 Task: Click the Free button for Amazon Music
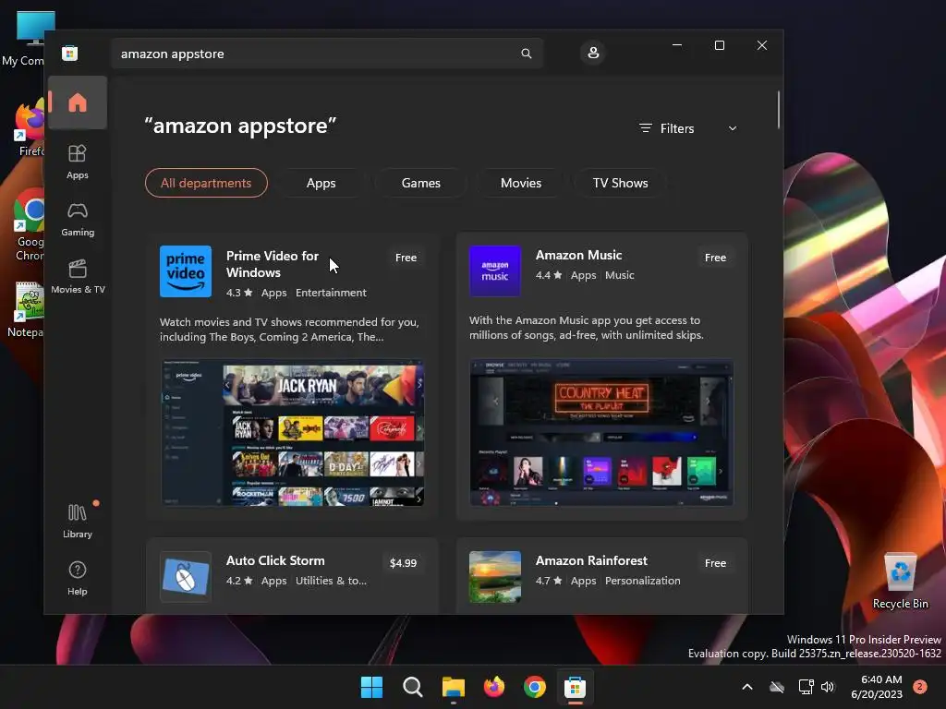click(x=716, y=258)
